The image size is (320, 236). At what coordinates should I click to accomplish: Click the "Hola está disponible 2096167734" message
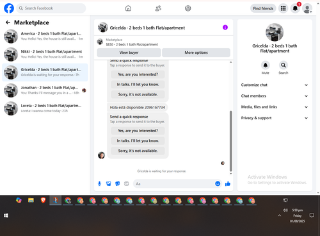pyautogui.click(x=138, y=107)
